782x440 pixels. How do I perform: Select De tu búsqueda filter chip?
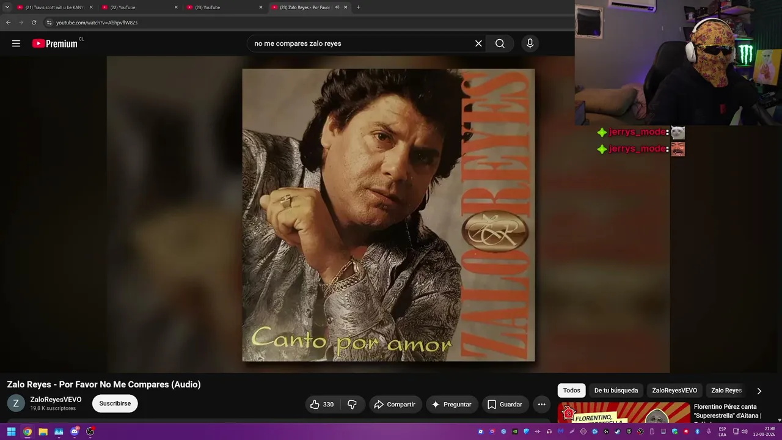click(x=616, y=391)
